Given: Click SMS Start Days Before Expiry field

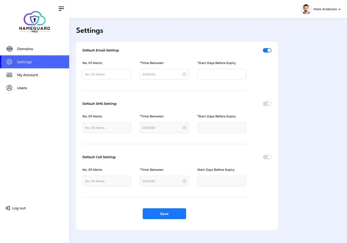Looking at the screenshot, I should pyautogui.click(x=222, y=128).
